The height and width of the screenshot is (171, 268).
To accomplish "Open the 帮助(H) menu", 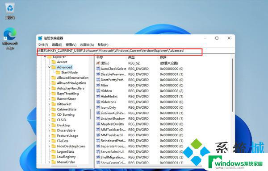I will point(103,45).
